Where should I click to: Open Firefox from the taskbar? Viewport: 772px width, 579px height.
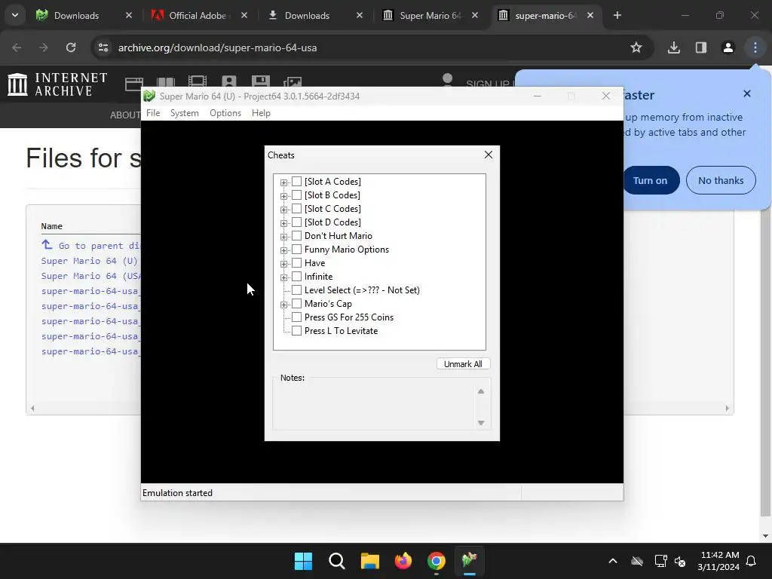403,561
